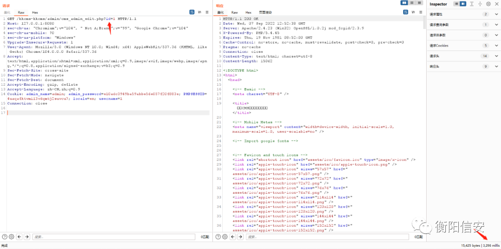Click the 15,425 bytes status bar text
This screenshot has height=249, width=501.
coord(471,245)
